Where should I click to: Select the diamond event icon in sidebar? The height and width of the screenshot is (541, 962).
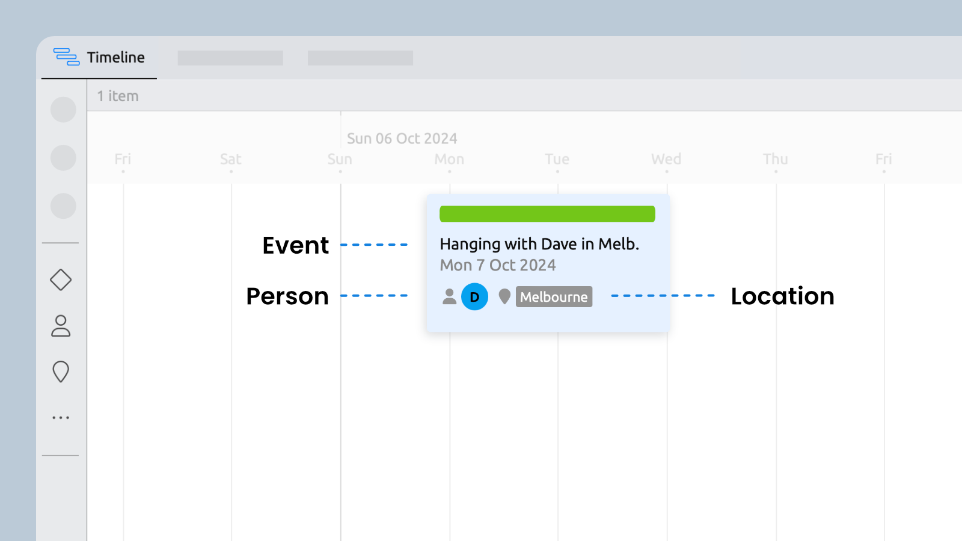coord(61,280)
